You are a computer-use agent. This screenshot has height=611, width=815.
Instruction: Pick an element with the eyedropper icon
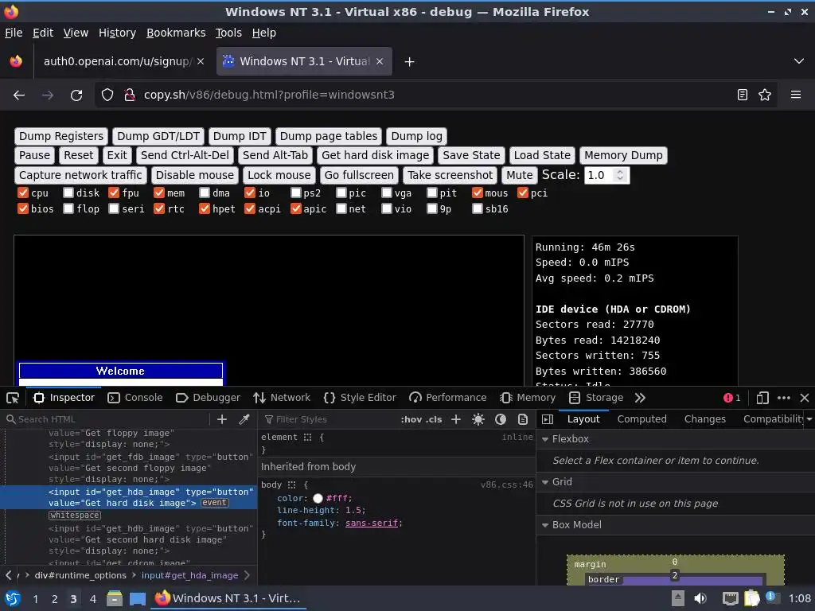click(244, 419)
